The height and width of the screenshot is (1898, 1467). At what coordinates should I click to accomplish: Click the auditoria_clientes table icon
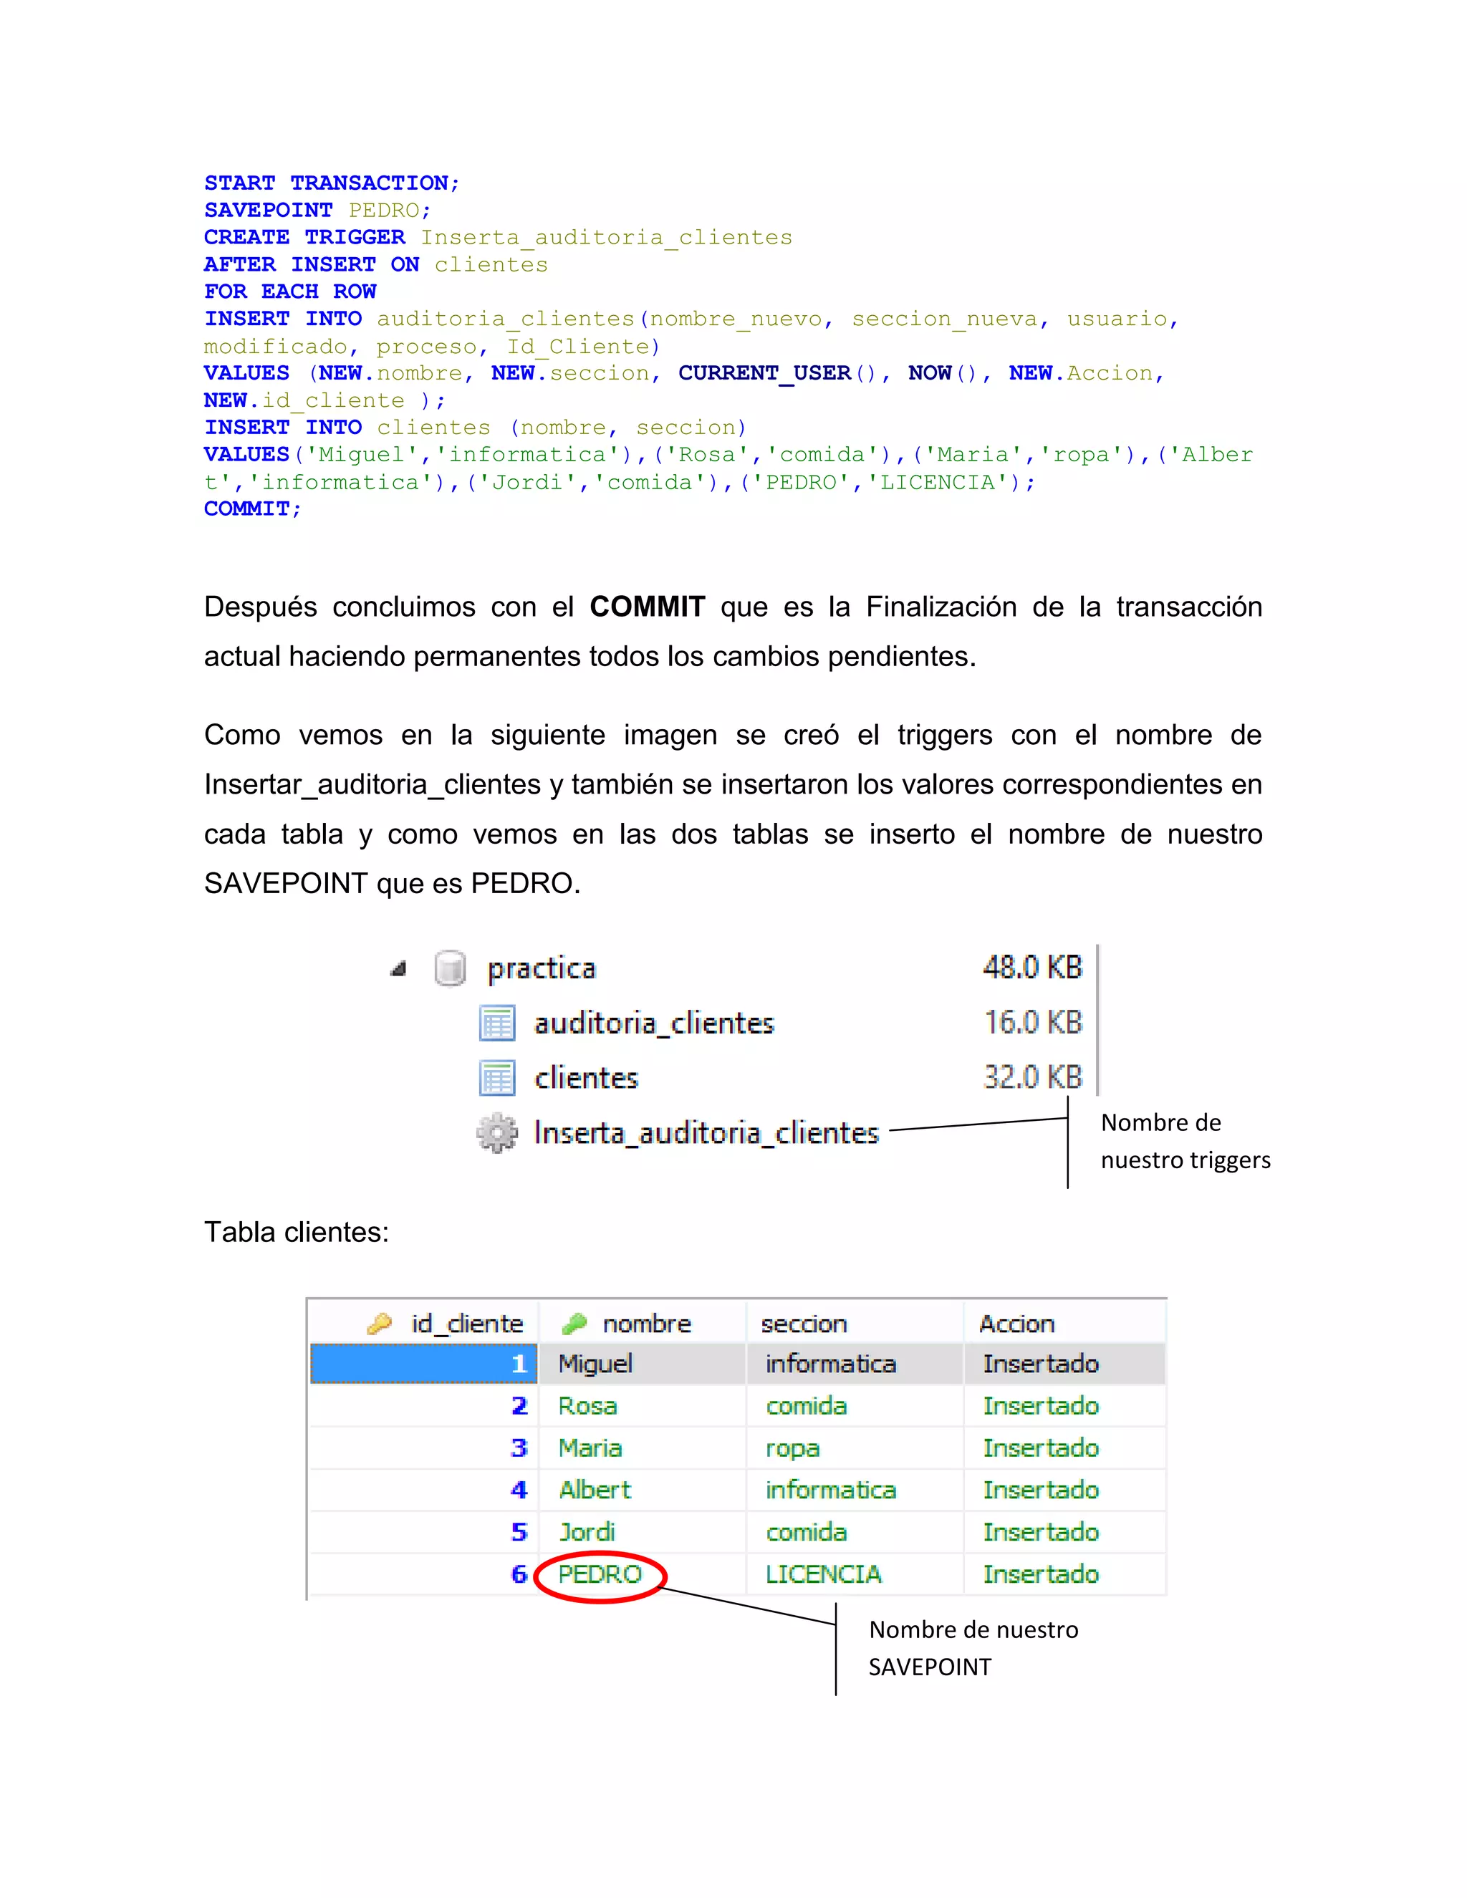497,1023
